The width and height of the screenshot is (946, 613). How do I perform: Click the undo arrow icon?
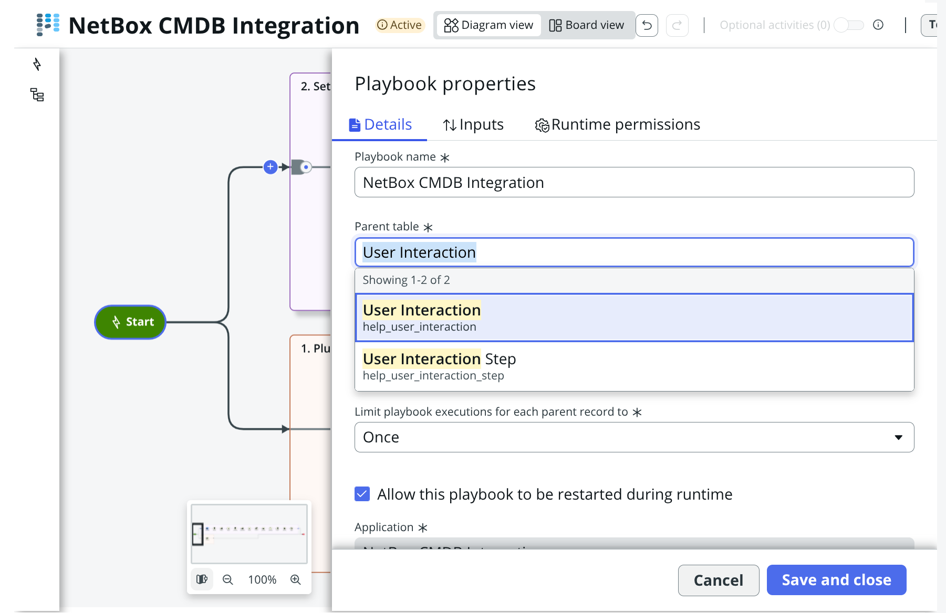(x=647, y=25)
